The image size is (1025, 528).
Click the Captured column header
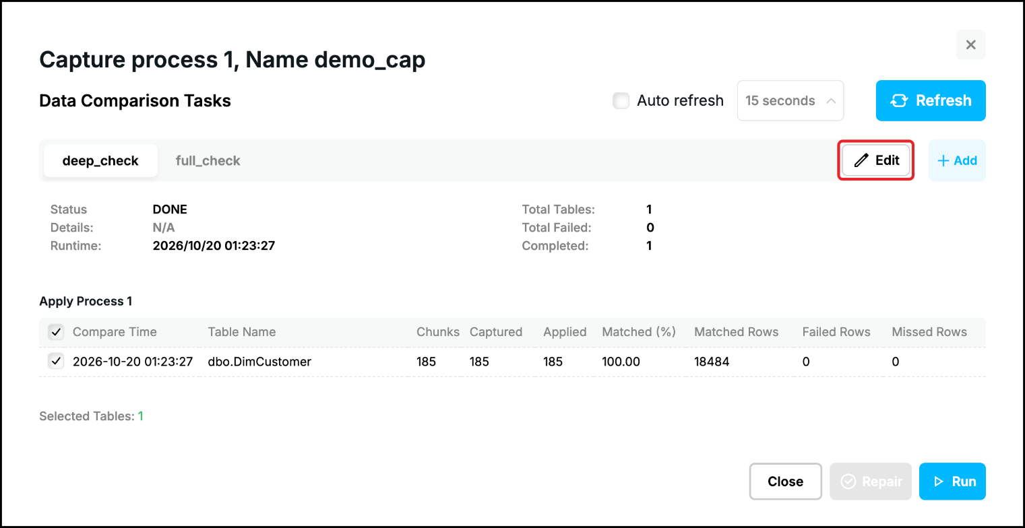coord(496,332)
